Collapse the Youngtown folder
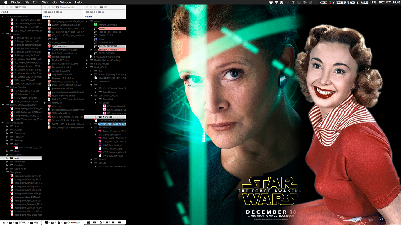 (3, 172)
